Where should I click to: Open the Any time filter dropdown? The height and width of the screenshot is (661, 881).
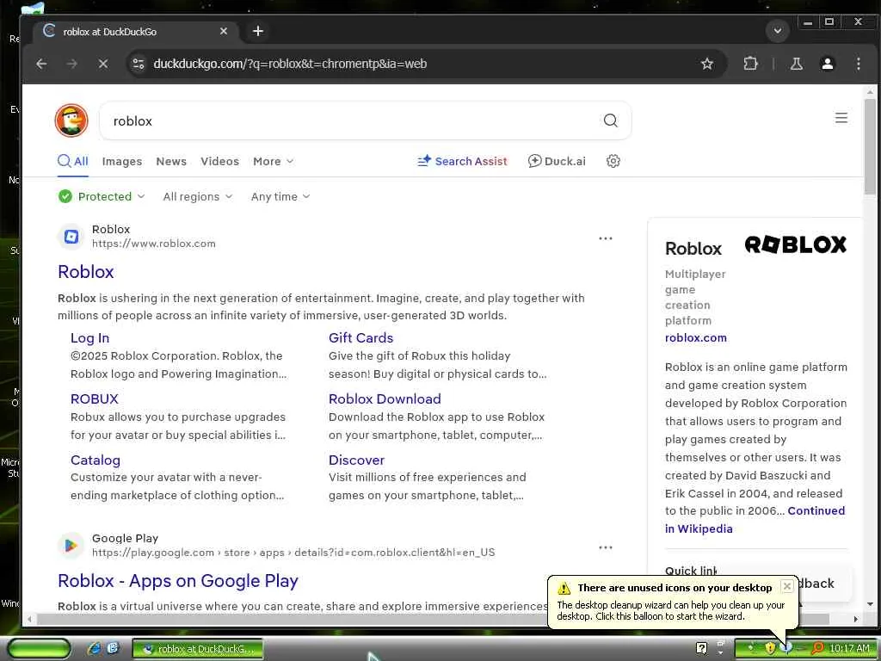click(280, 196)
